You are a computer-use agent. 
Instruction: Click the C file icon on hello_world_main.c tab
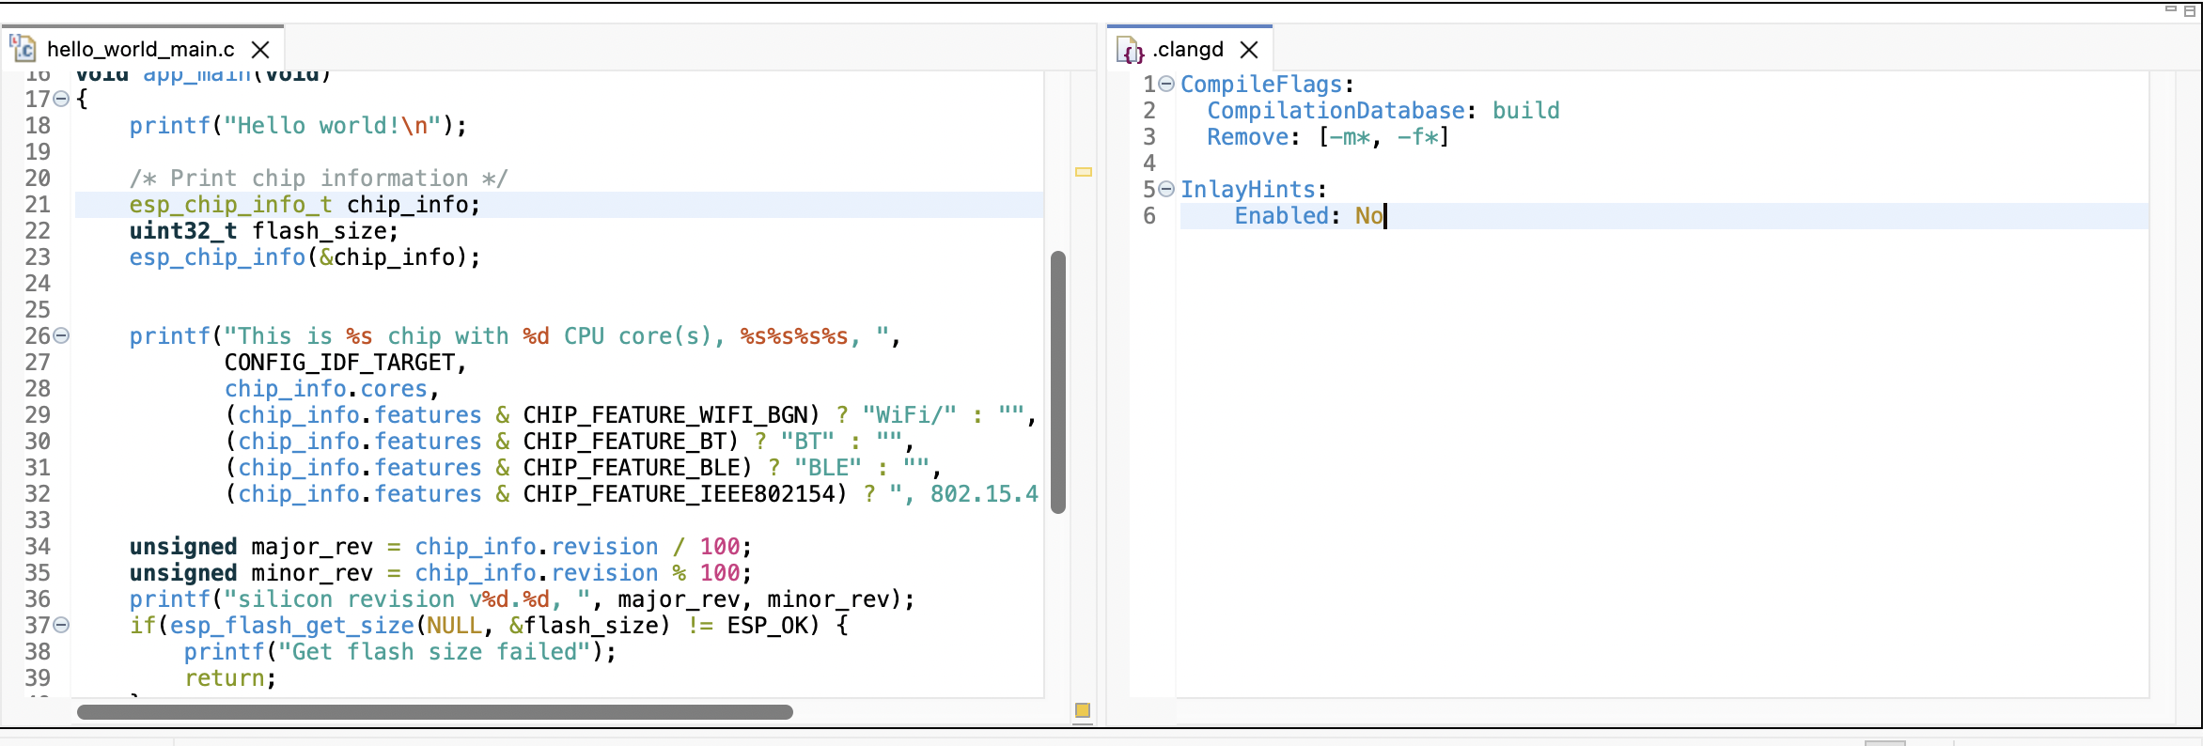tap(23, 48)
